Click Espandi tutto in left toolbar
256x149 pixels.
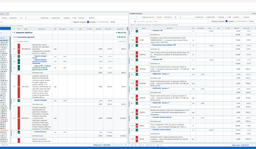44,18
